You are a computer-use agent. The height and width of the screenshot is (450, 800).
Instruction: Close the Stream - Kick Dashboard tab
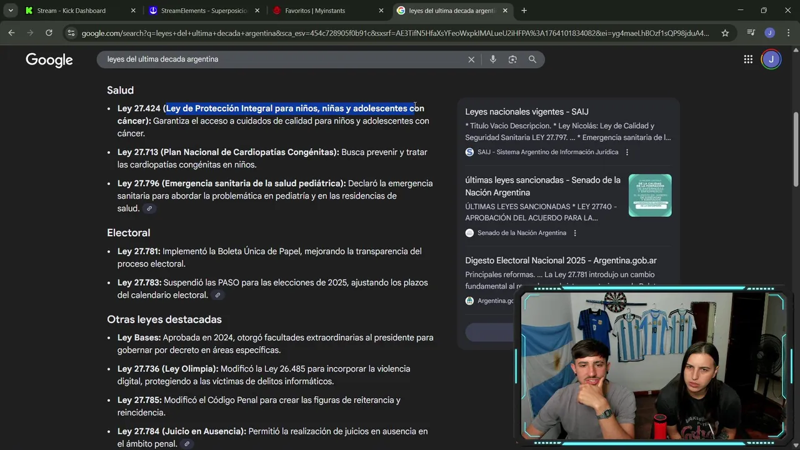tap(133, 11)
